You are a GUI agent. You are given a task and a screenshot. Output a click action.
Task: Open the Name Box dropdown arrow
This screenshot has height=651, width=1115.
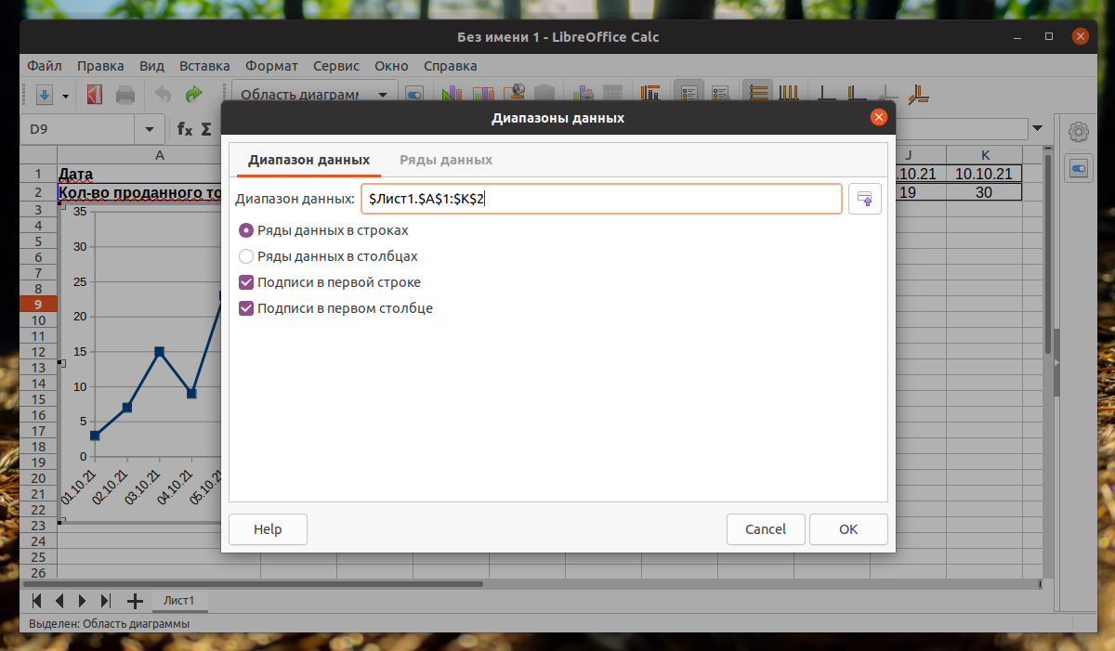149,129
